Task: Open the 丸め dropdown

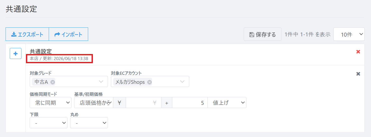Action: 89,123
